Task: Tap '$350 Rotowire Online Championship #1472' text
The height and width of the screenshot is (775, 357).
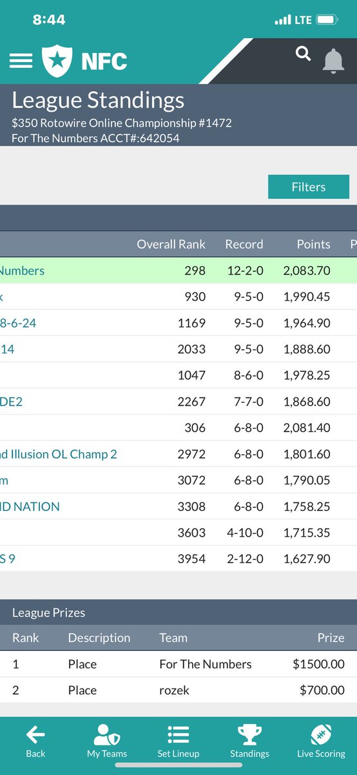Action: coord(121,122)
